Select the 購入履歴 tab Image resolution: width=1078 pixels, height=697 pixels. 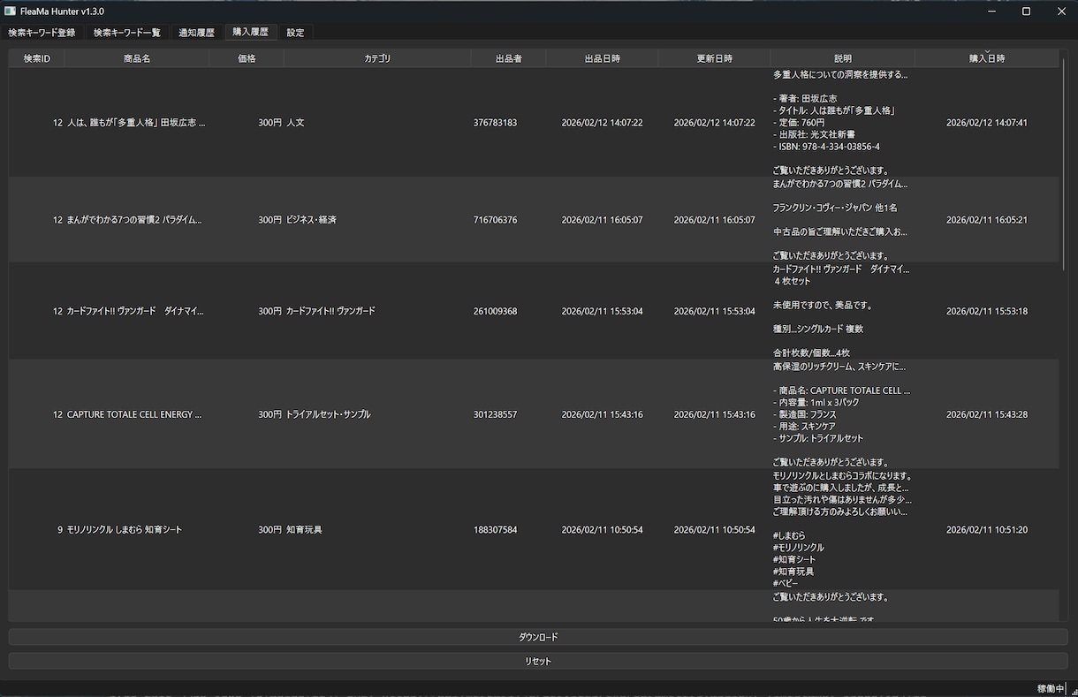pyautogui.click(x=250, y=32)
